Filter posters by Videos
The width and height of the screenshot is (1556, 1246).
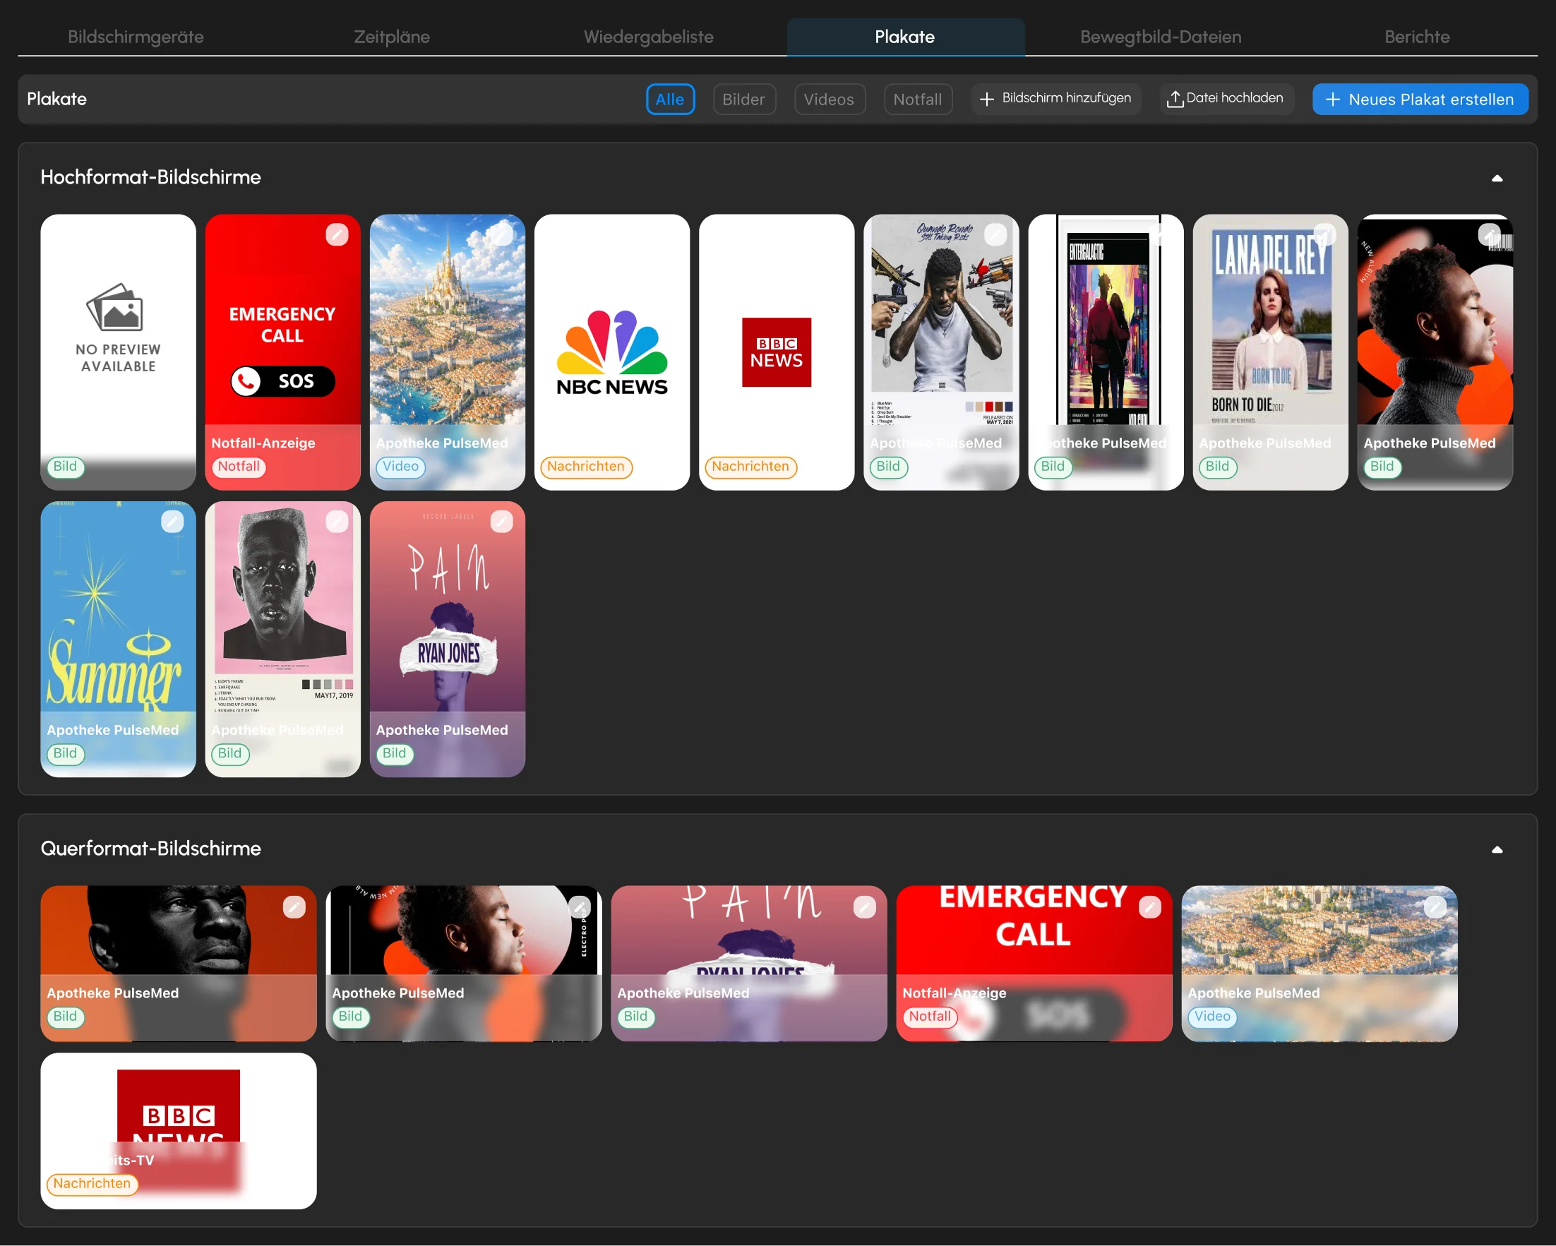(830, 100)
